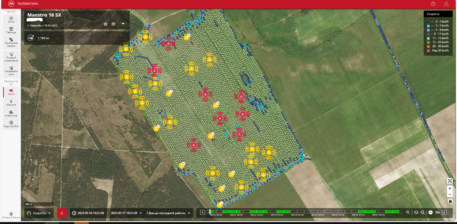Toggle the red warning alerts button
This screenshot has height=224, width=457.
coord(61,213)
